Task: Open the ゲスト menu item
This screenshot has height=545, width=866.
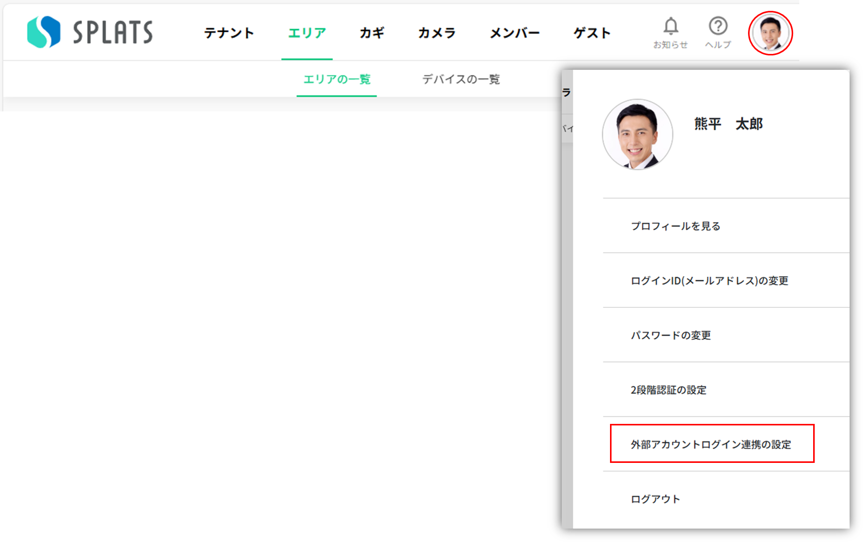Action: pyautogui.click(x=592, y=33)
